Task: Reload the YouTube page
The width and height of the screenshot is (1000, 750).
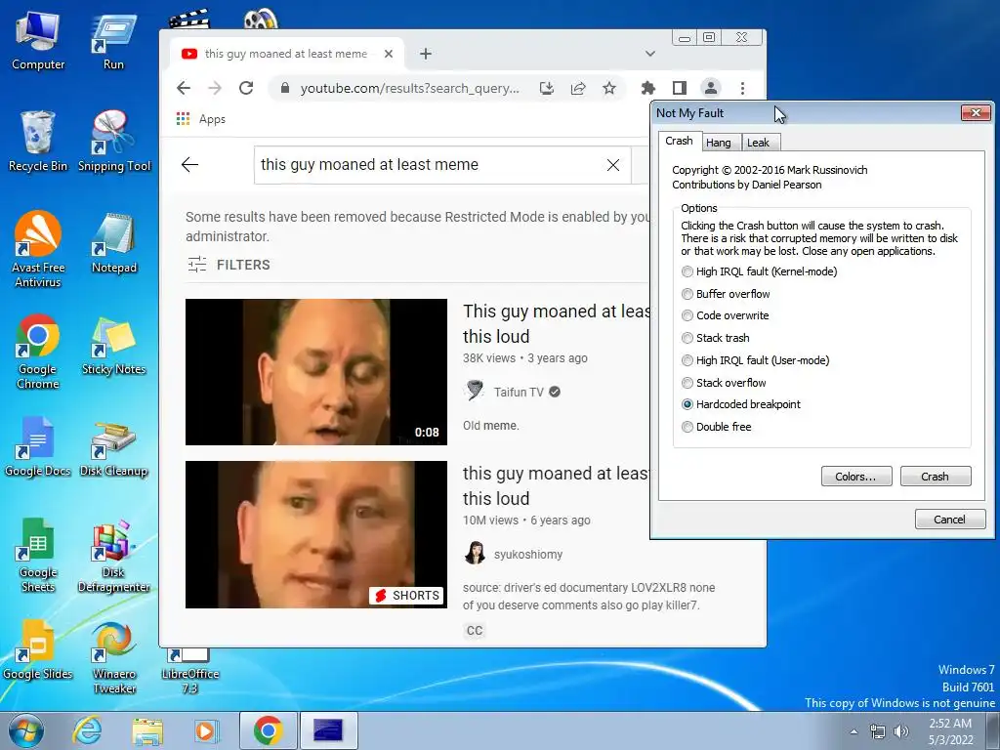Action: (x=246, y=88)
